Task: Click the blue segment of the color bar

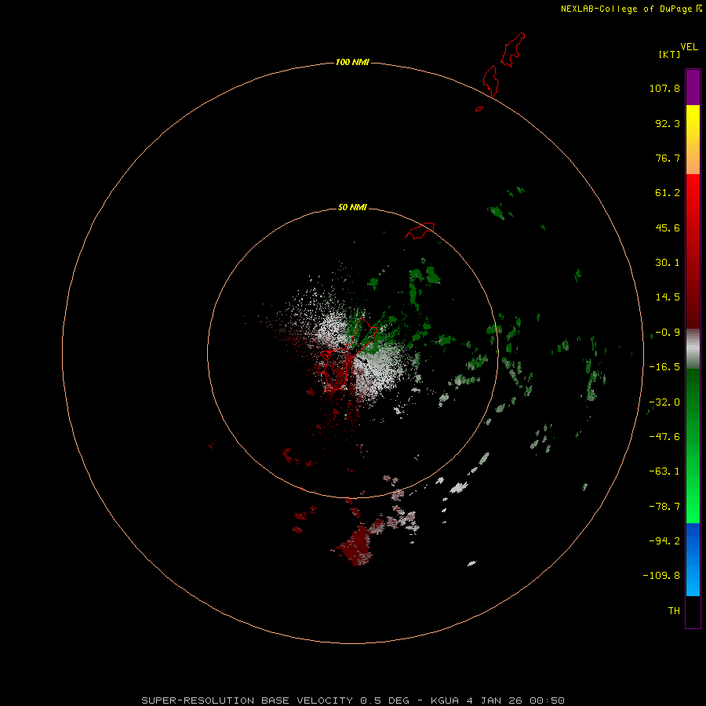Action: click(x=693, y=559)
